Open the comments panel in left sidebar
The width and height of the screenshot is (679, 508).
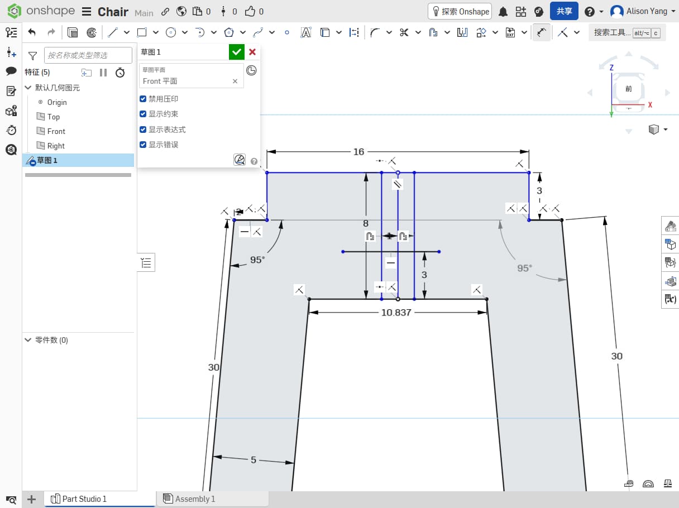11,71
